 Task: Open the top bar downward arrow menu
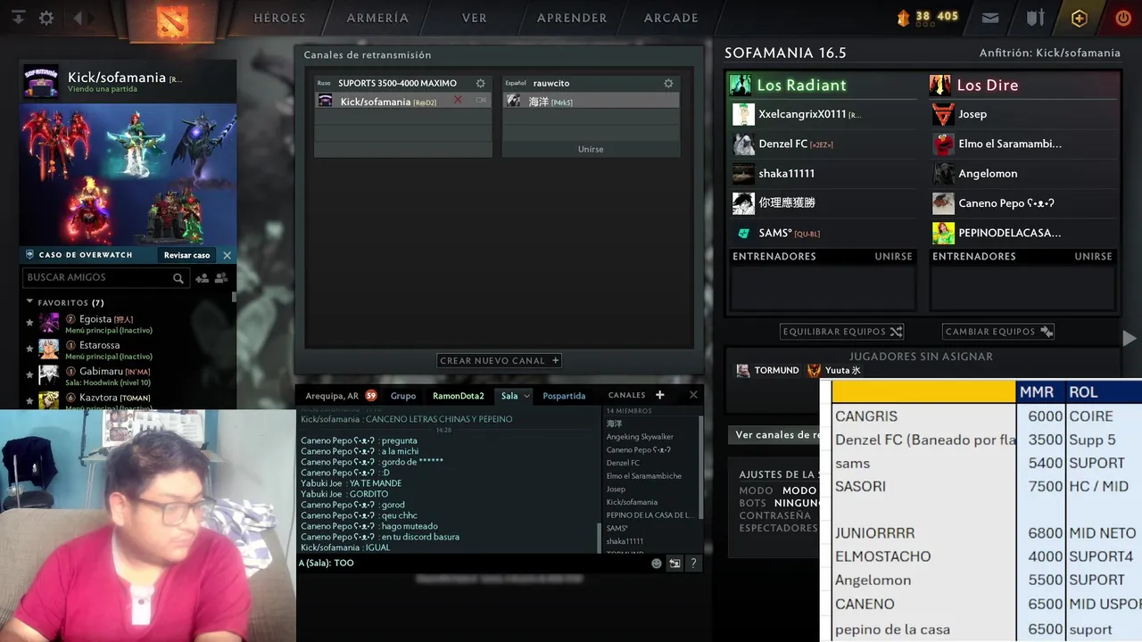(x=18, y=18)
